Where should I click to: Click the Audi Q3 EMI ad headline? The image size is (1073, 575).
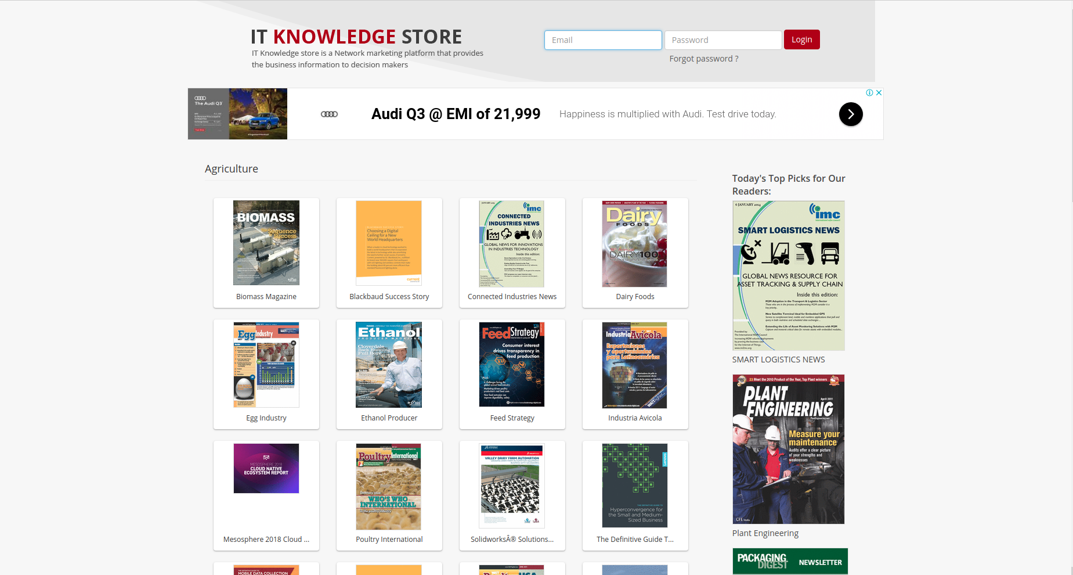[x=456, y=114]
